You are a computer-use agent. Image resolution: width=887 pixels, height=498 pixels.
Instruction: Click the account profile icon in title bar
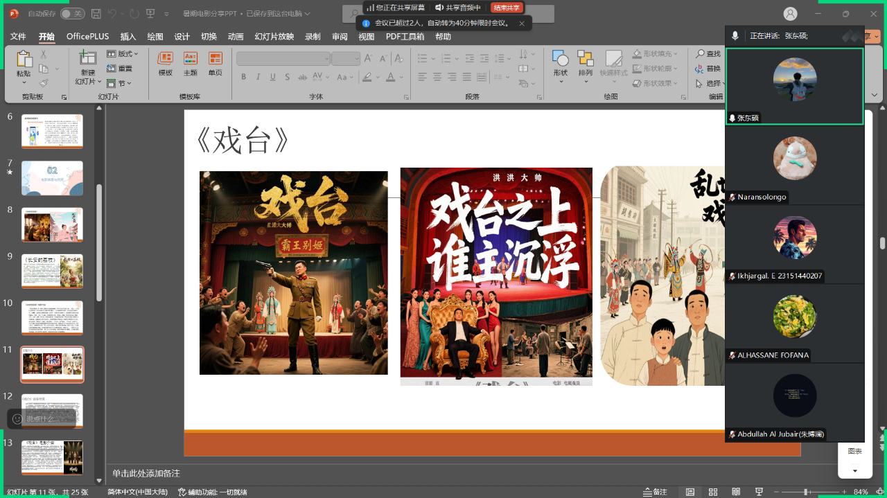coord(790,14)
